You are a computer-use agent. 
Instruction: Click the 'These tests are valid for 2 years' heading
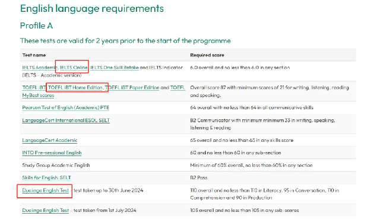(125, 41)
